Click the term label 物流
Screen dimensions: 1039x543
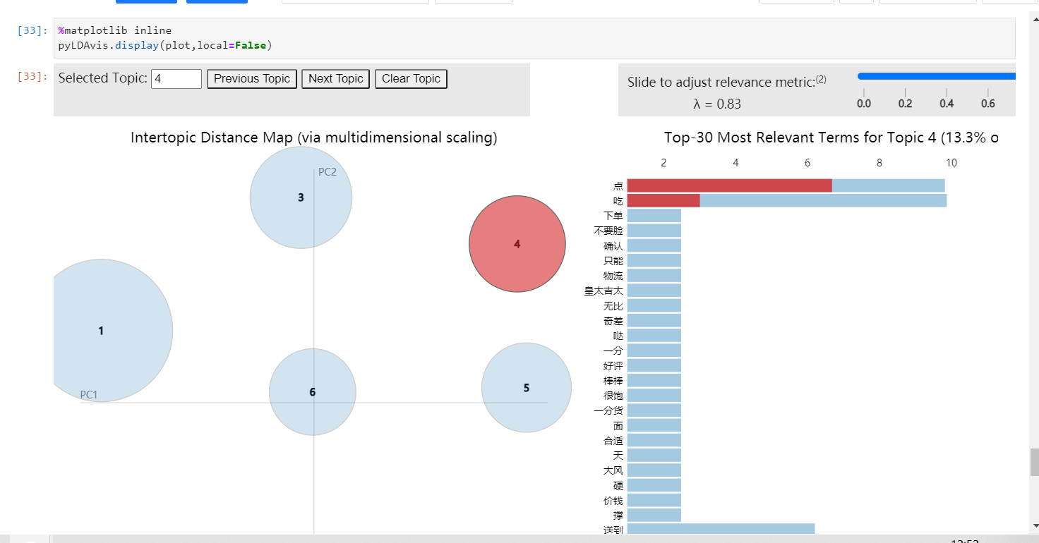click(613, 276)
